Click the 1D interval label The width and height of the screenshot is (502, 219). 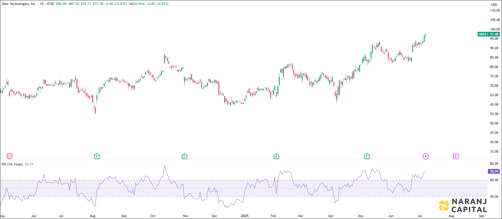point(42,4)
